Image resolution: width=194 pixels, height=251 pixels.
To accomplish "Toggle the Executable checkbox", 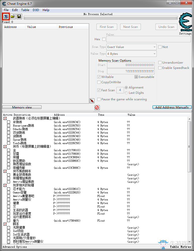I will [136, 77].
